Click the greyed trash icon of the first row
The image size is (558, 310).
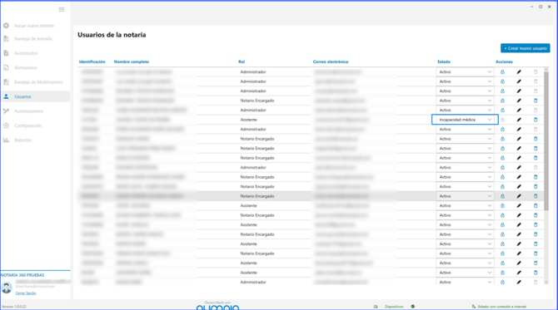(536, 71)
